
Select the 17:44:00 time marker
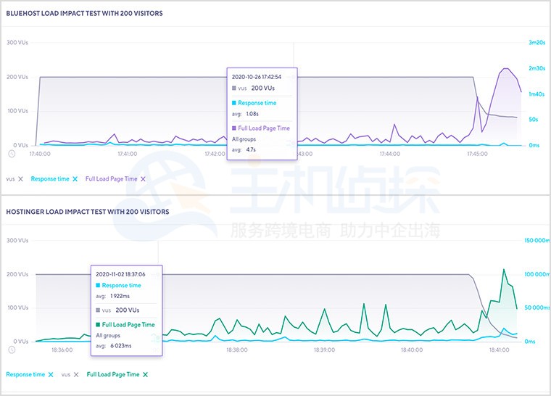(389, 154)
